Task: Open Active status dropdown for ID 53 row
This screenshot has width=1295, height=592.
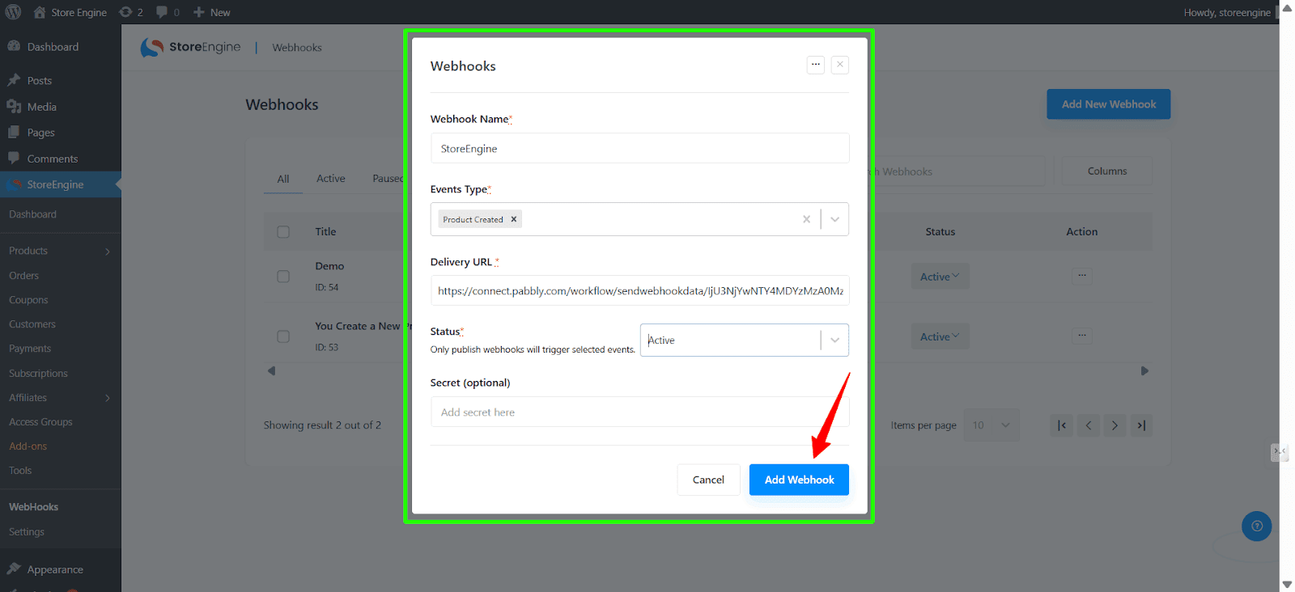Action: (940, 336)
